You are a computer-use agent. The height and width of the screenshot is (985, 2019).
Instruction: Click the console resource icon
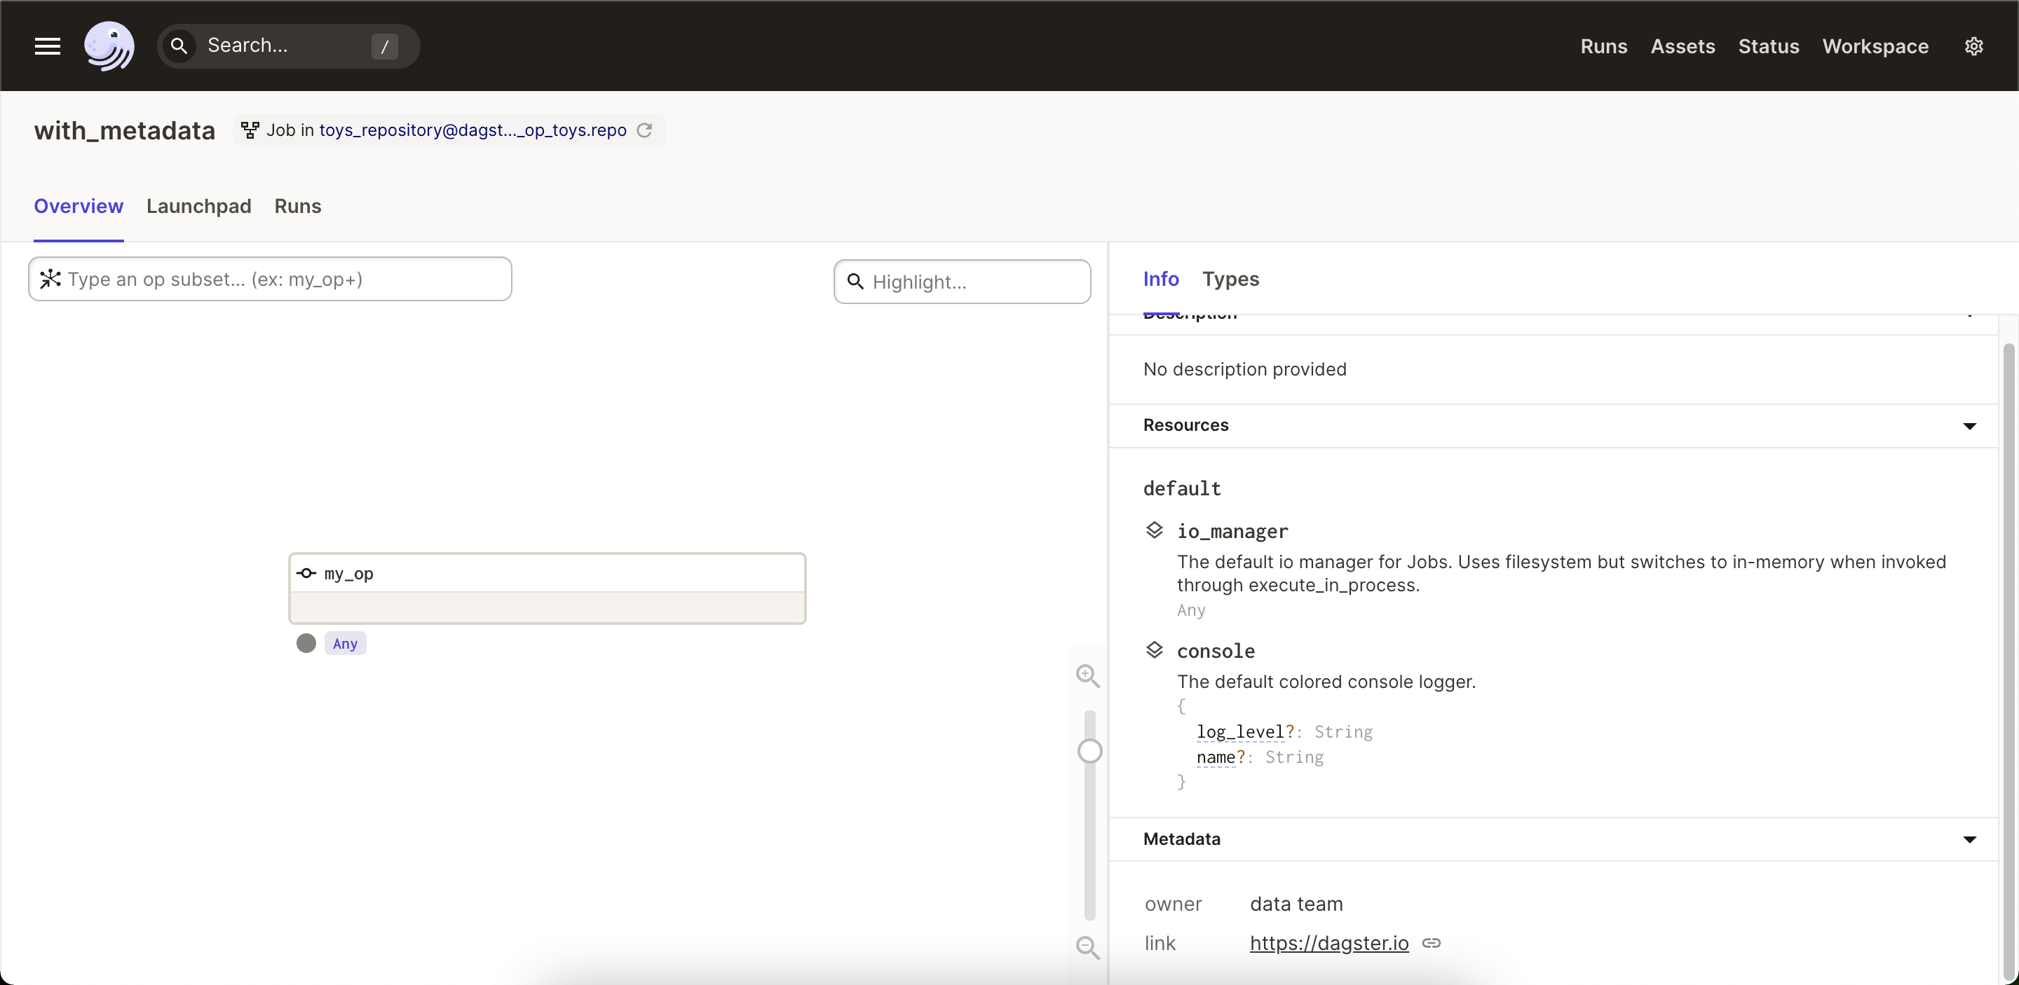pyautogui.click(x=1154, y=651)
